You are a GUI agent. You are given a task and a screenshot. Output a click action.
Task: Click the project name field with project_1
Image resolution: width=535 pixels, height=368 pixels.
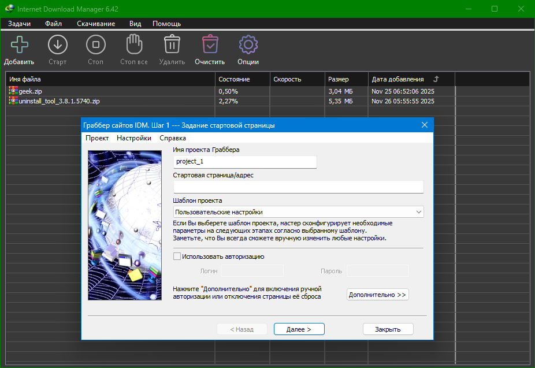click(x=245, y=162)
